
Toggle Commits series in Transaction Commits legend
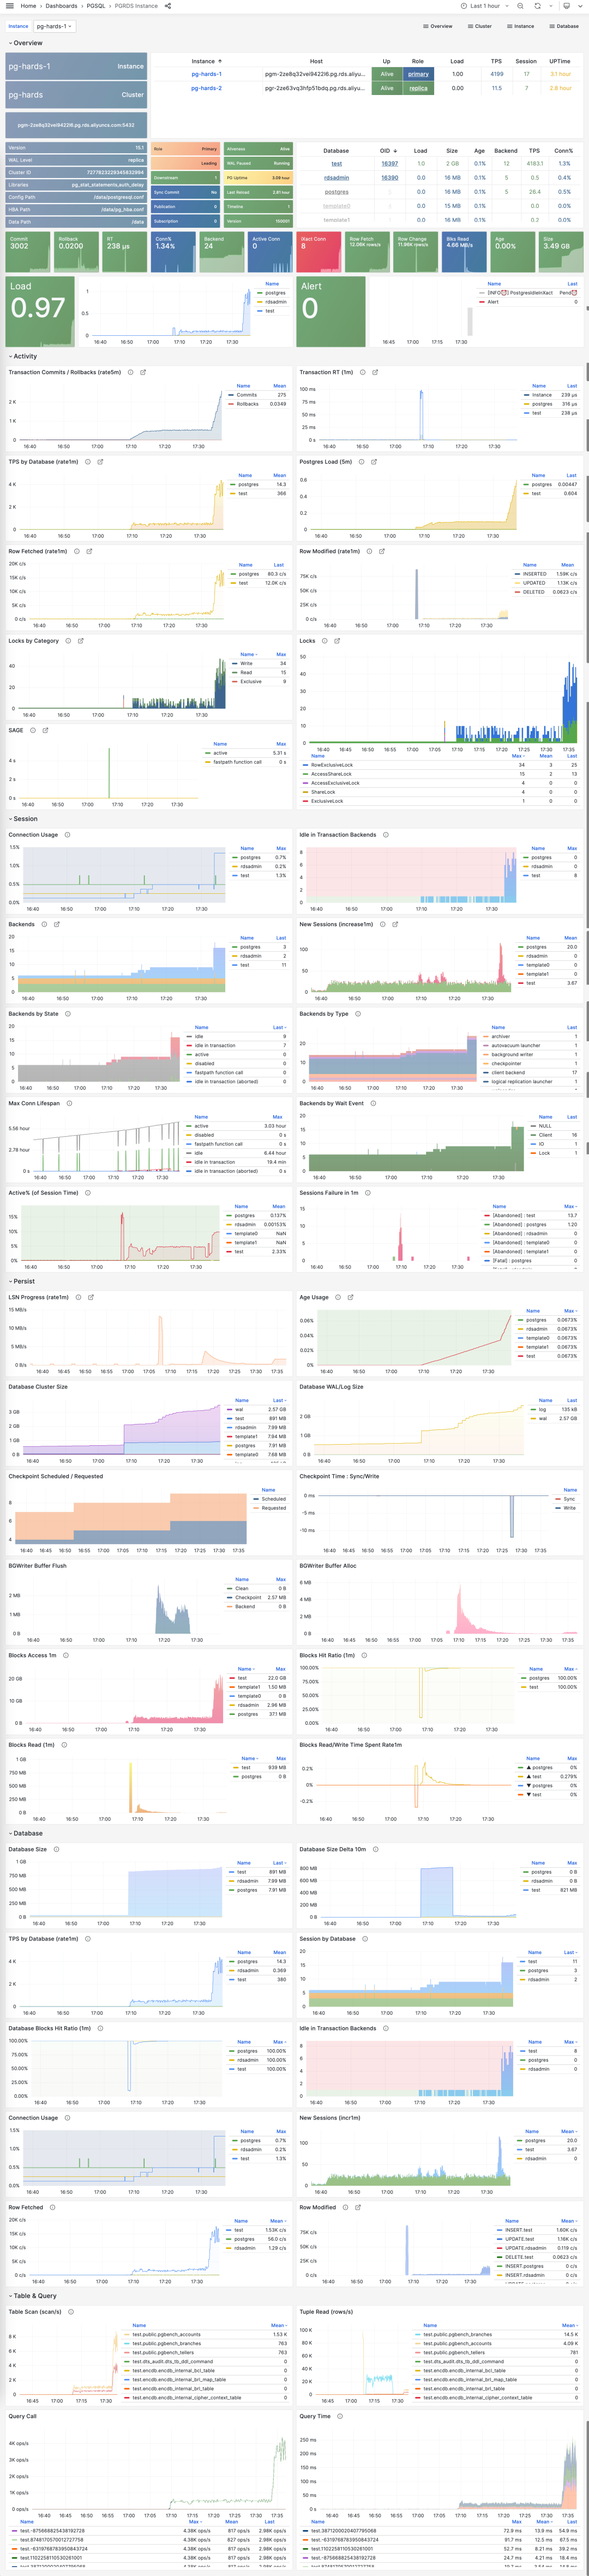pyautogui.click(x=247, y=395)
